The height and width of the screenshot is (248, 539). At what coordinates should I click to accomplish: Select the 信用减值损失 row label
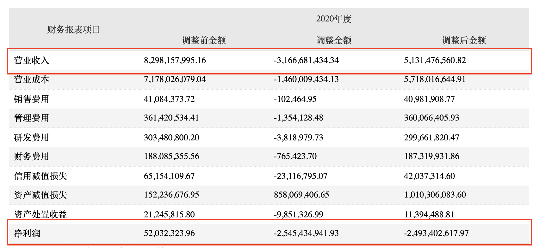click(40, 176)
